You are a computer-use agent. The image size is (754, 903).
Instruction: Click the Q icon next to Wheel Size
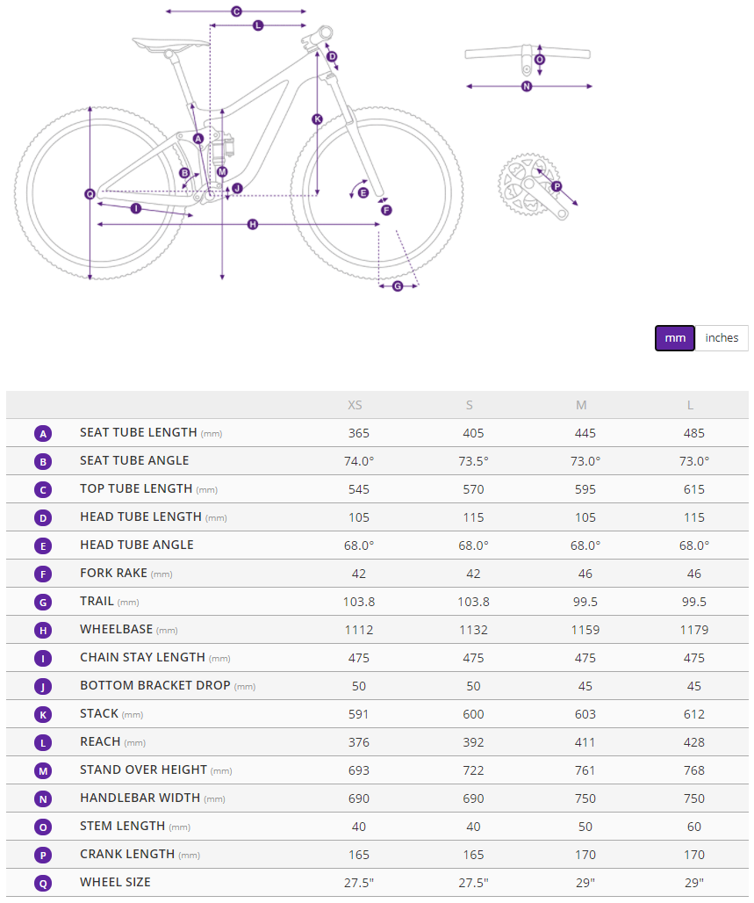pyautogui.click(x=43, y=883)
